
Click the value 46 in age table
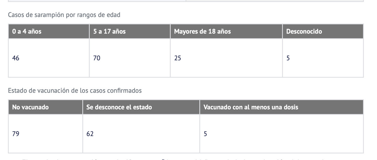pyautogui.click(x=16, y=58)
